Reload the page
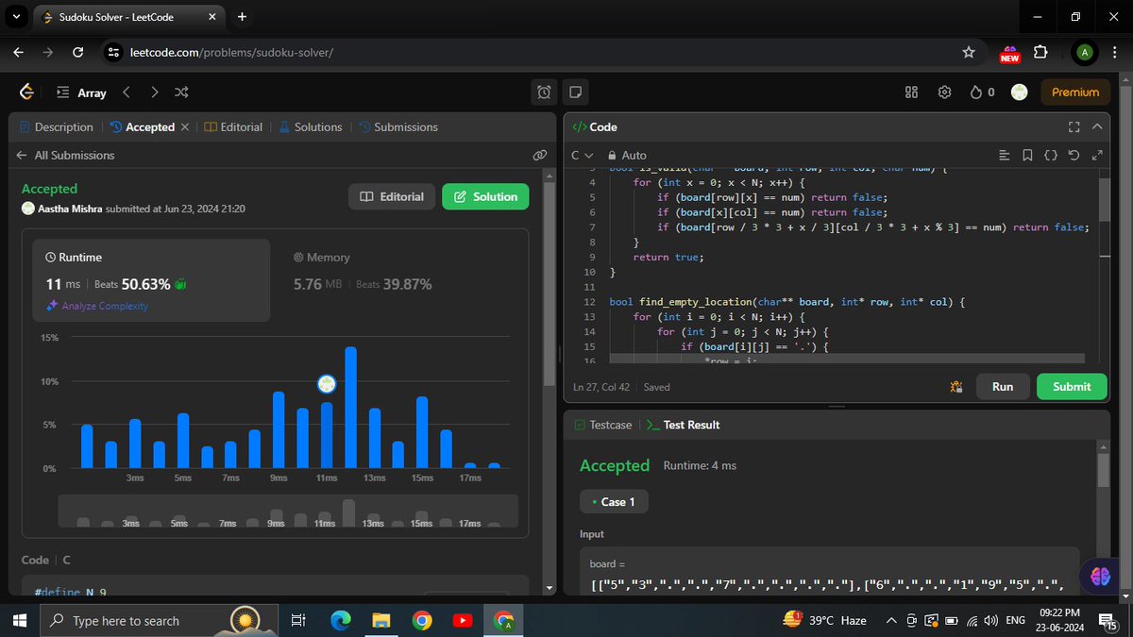The image size is (1133, 637). [78, 53]
